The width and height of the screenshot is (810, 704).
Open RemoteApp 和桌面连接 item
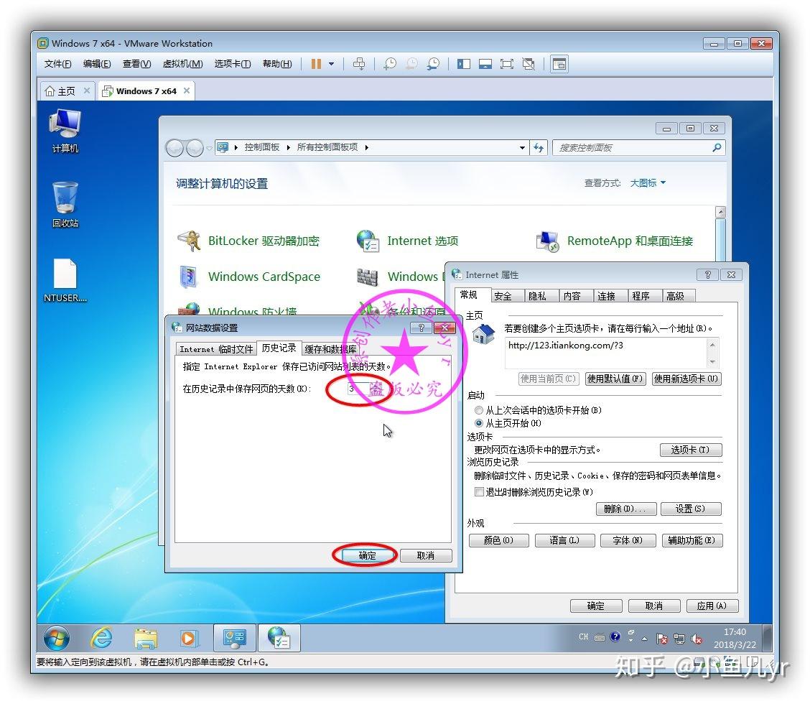click(614, 241)
